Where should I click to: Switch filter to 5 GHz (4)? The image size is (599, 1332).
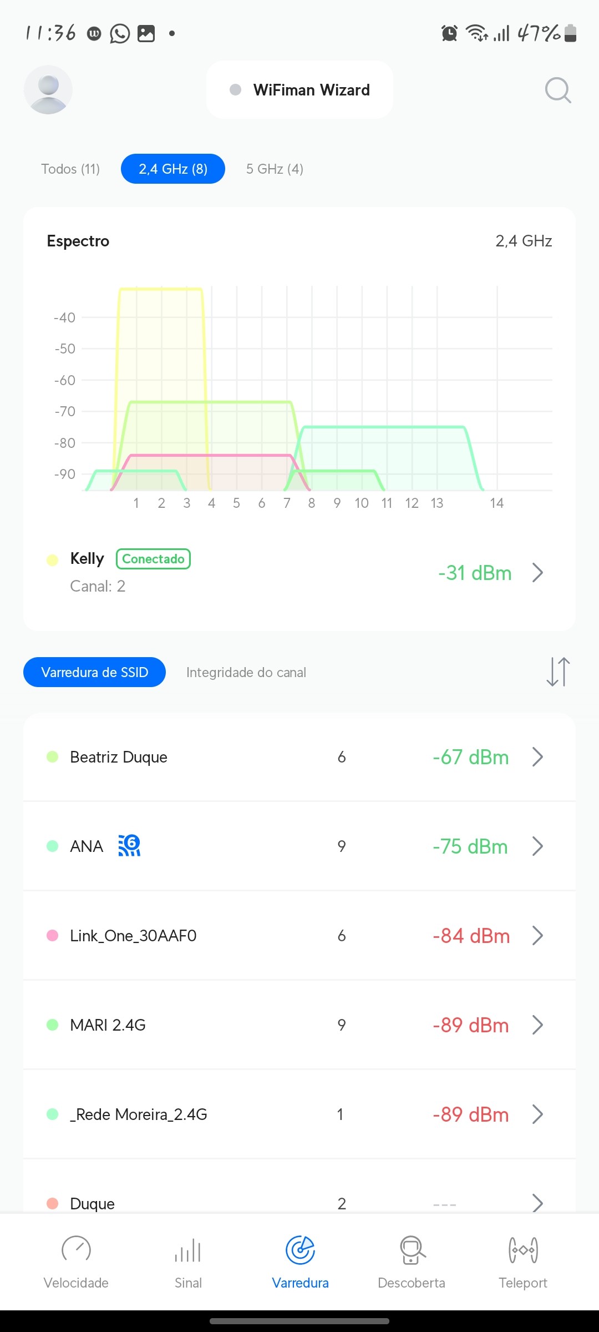click(275, 169)
